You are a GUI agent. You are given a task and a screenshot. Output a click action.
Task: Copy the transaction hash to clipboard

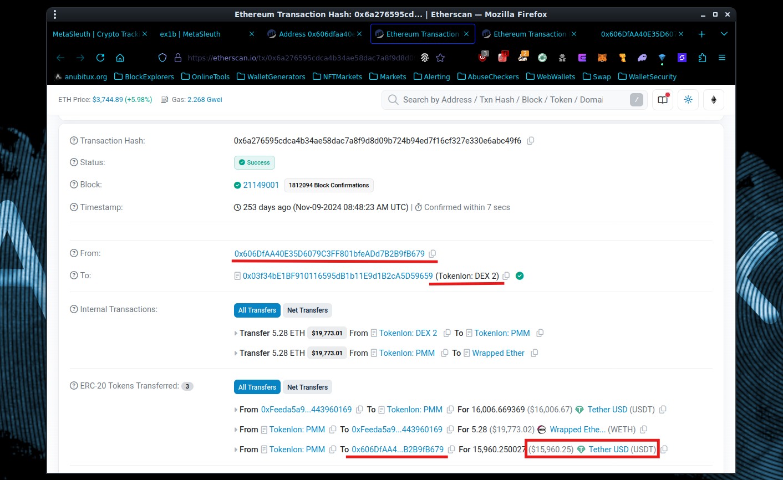[531, 141]
